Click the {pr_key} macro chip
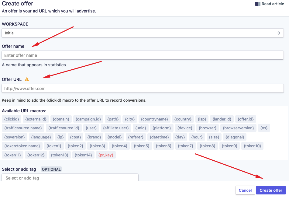Image resolution: width=289 pixels, height=199 pixels. [x=105, y=155]
